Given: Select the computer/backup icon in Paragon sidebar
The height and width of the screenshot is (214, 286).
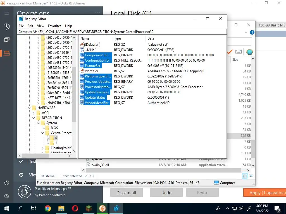Looking at the screenshot, I should [7, 40].
